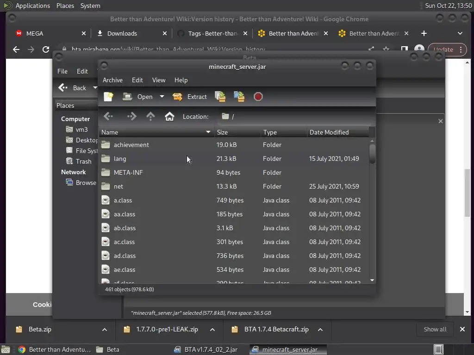The image size is (474, 355).
Task: Open the View menu
Action: click(x=159, y=80)
